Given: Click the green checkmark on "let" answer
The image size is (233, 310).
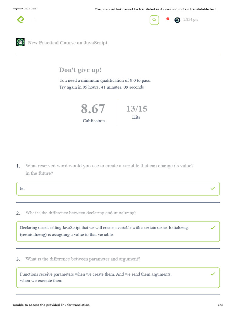Looking at the screenshot, I should point(213,188).
